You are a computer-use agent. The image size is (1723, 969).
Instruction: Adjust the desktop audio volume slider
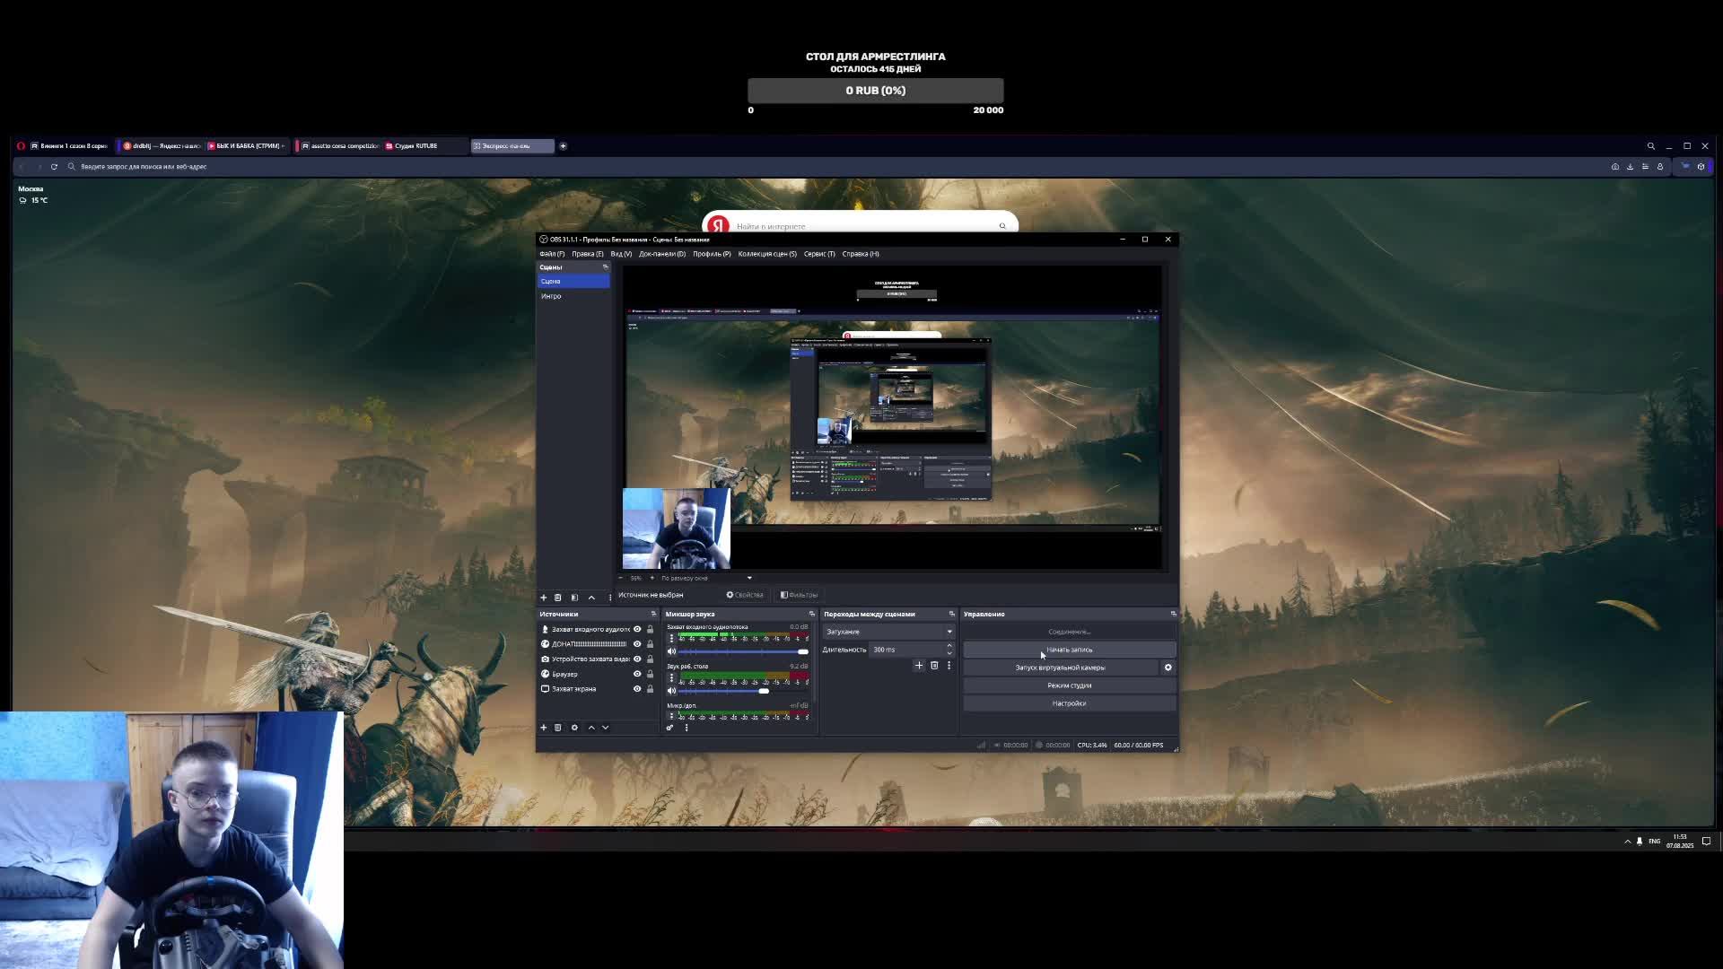(x=764, y=691)
